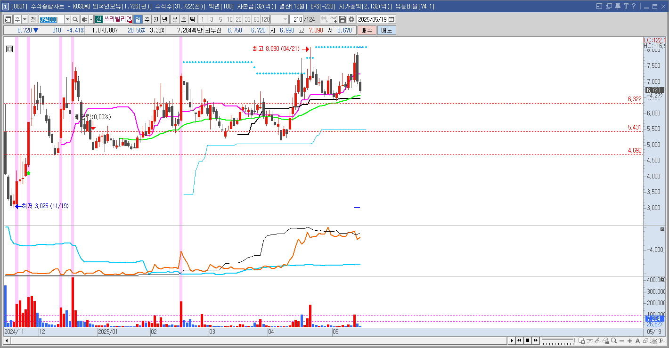Click the trendline drawing icon in the bottom toolbar
The width and height of the screenshot is (669, 348).
[x=597, y=340]
